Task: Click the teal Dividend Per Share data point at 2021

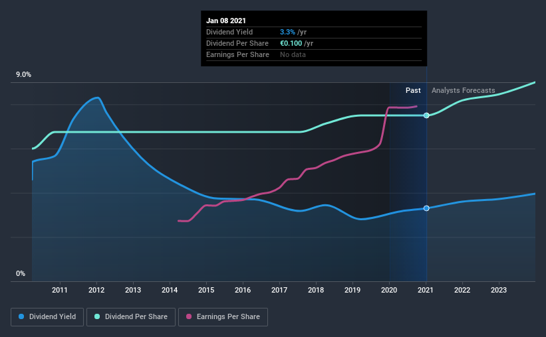Action: click(426, 115)
